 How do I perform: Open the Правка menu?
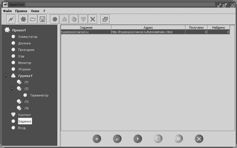[x=21, y=11]
